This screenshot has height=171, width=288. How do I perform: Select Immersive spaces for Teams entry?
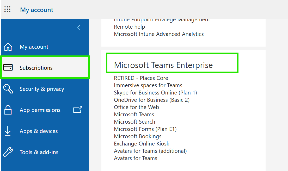[x=148, y=85]
